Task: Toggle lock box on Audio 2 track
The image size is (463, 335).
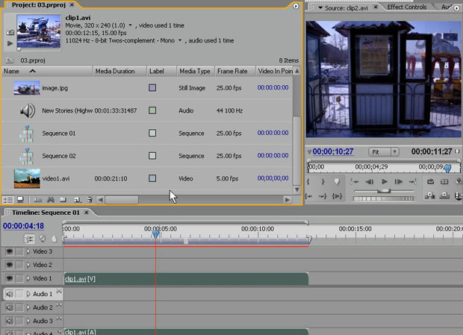Action: (19, 307)
